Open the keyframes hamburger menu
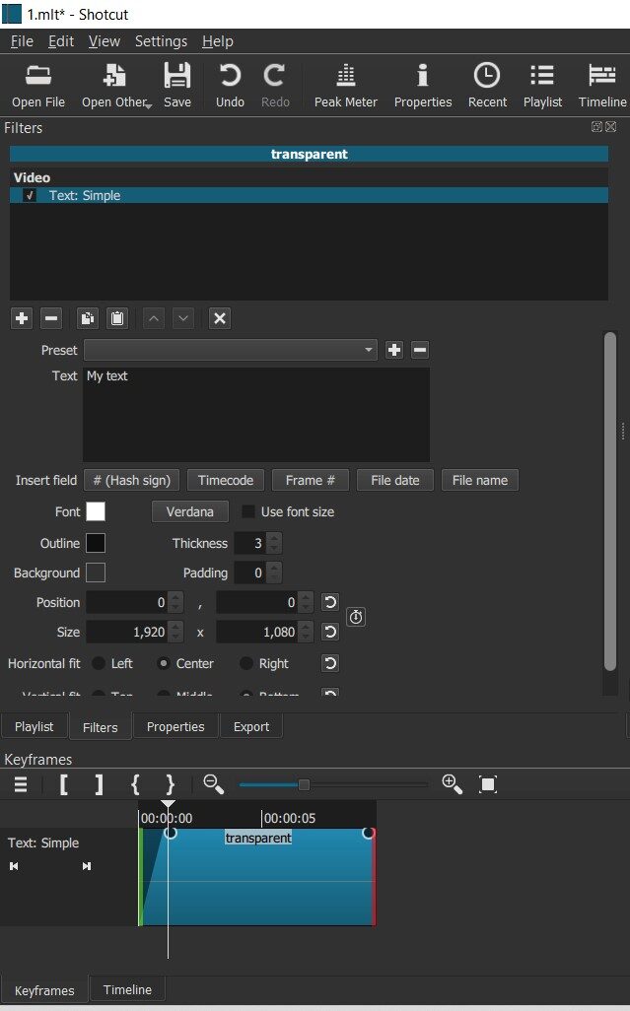Image resolution: width=630 pixels, height=1011 pixels. coord(21,784)
